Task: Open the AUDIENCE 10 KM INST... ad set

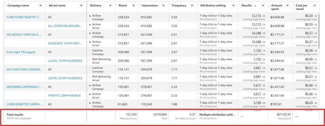Action: pyautogui.click(x=65, y=44)
